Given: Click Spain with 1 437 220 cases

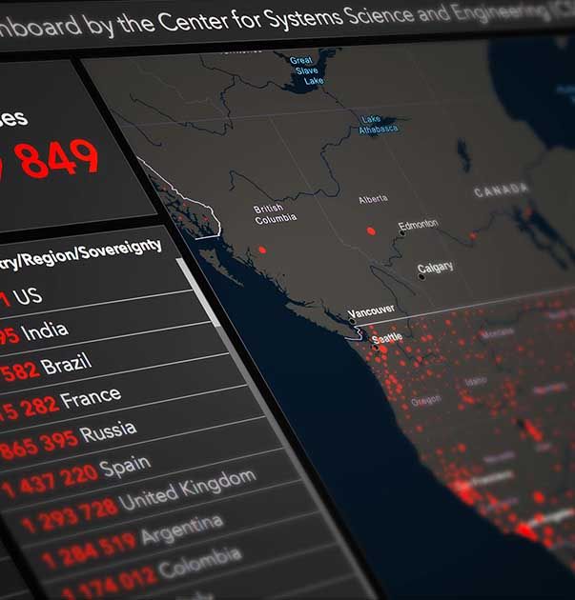Looking at the screenshot, I should click(114, 470).
